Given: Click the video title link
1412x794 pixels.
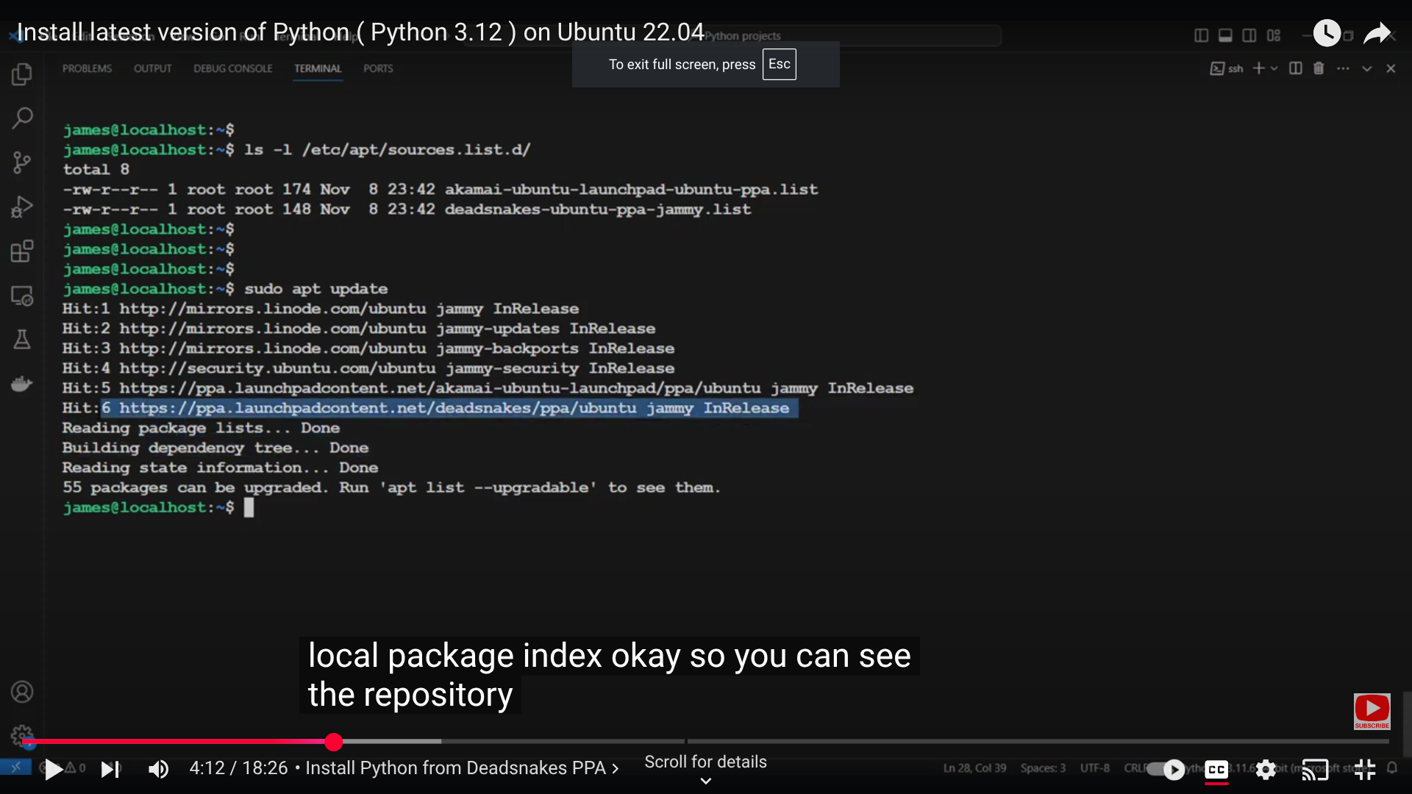Looking at the screenshot, I should click(x=360, y=32).
